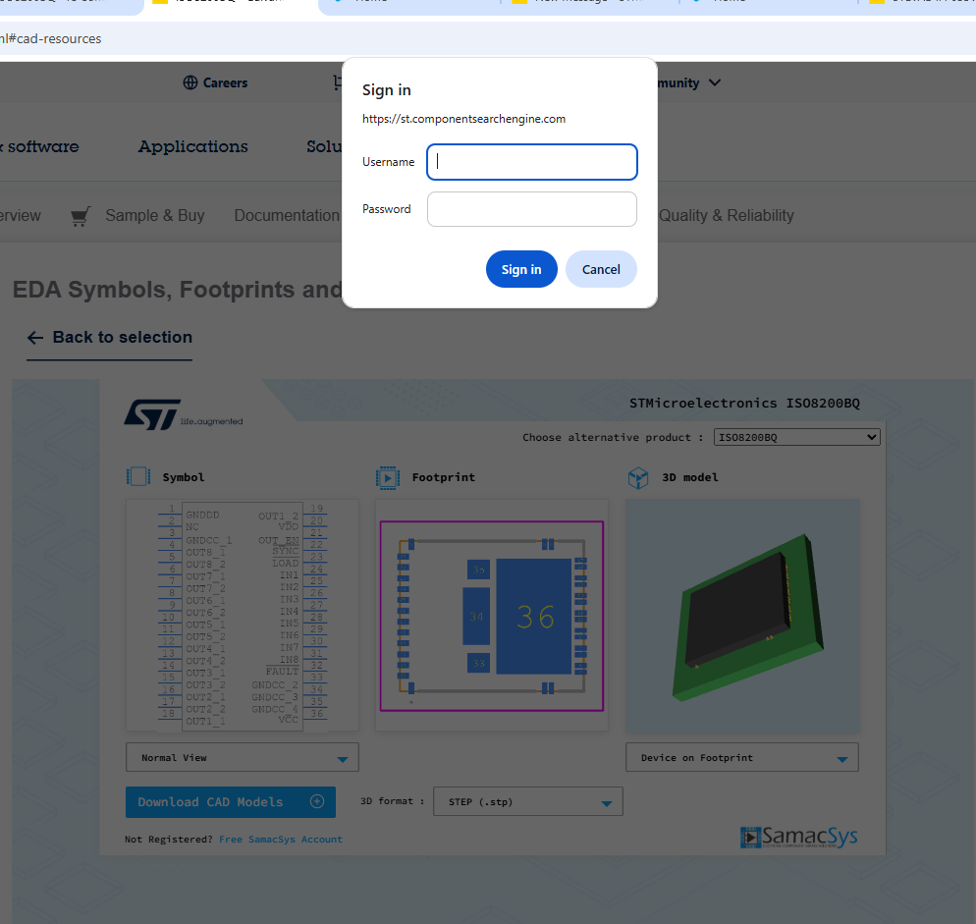
Task: Click the Username input field
Action: [531, 162]
